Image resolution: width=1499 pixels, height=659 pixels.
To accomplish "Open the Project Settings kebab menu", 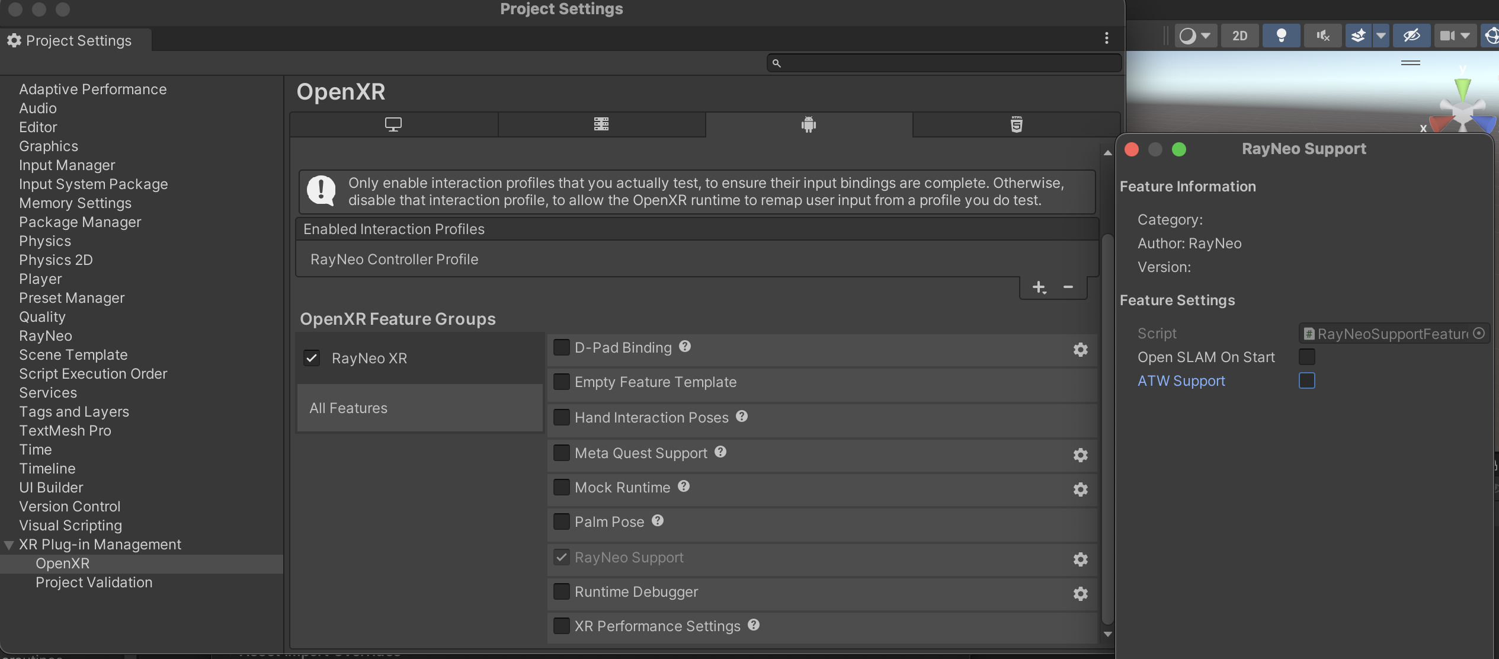I will pos(1107,39).
